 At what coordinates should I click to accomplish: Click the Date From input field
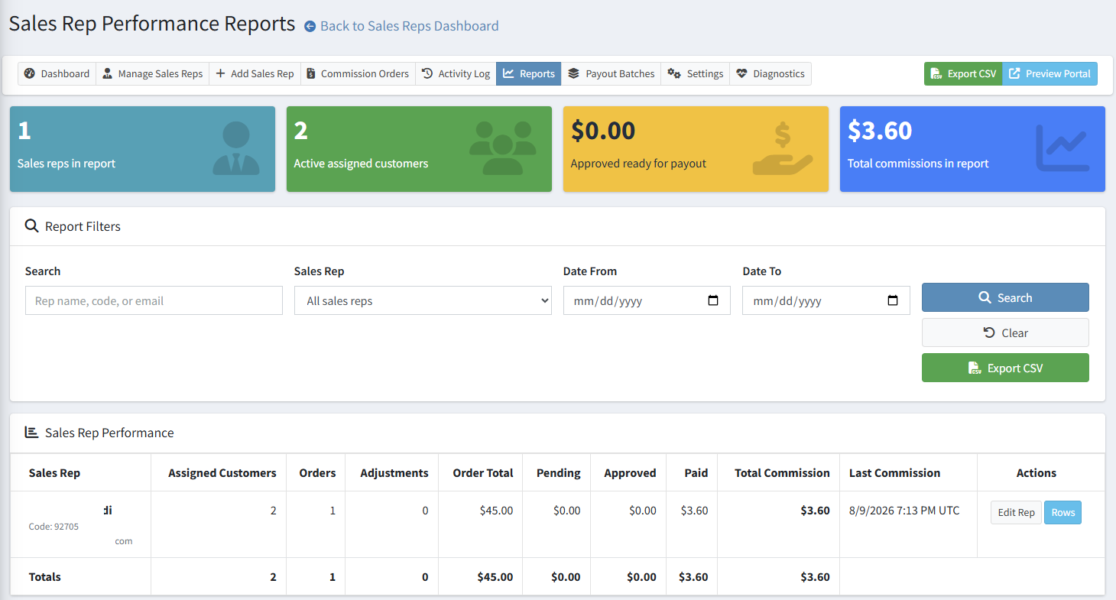[647, 300]
